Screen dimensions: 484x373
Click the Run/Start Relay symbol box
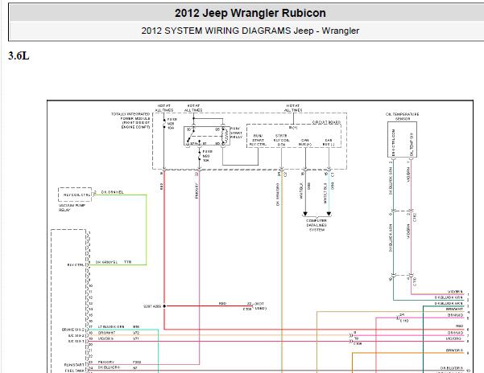[207, 136]
